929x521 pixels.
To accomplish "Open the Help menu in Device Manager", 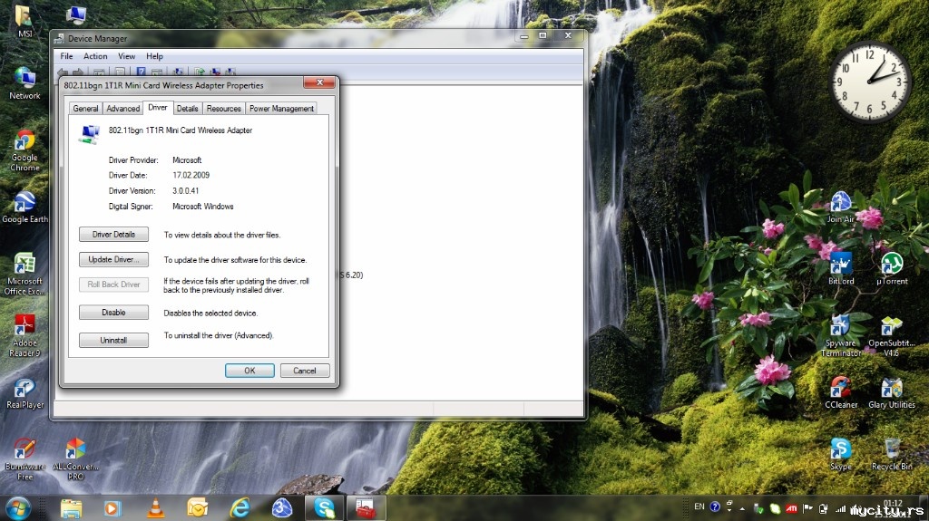I will click(154, 56).
